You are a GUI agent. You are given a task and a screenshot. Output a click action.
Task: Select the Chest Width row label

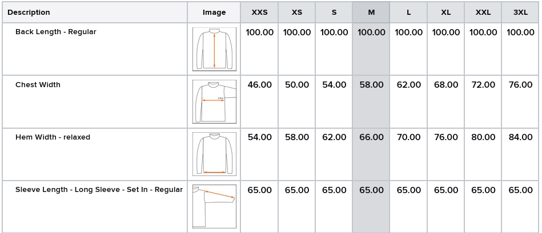pos(38,85)
